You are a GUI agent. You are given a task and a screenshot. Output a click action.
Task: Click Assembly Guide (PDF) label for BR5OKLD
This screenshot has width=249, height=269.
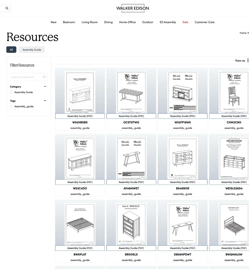[x=131, y=248]
